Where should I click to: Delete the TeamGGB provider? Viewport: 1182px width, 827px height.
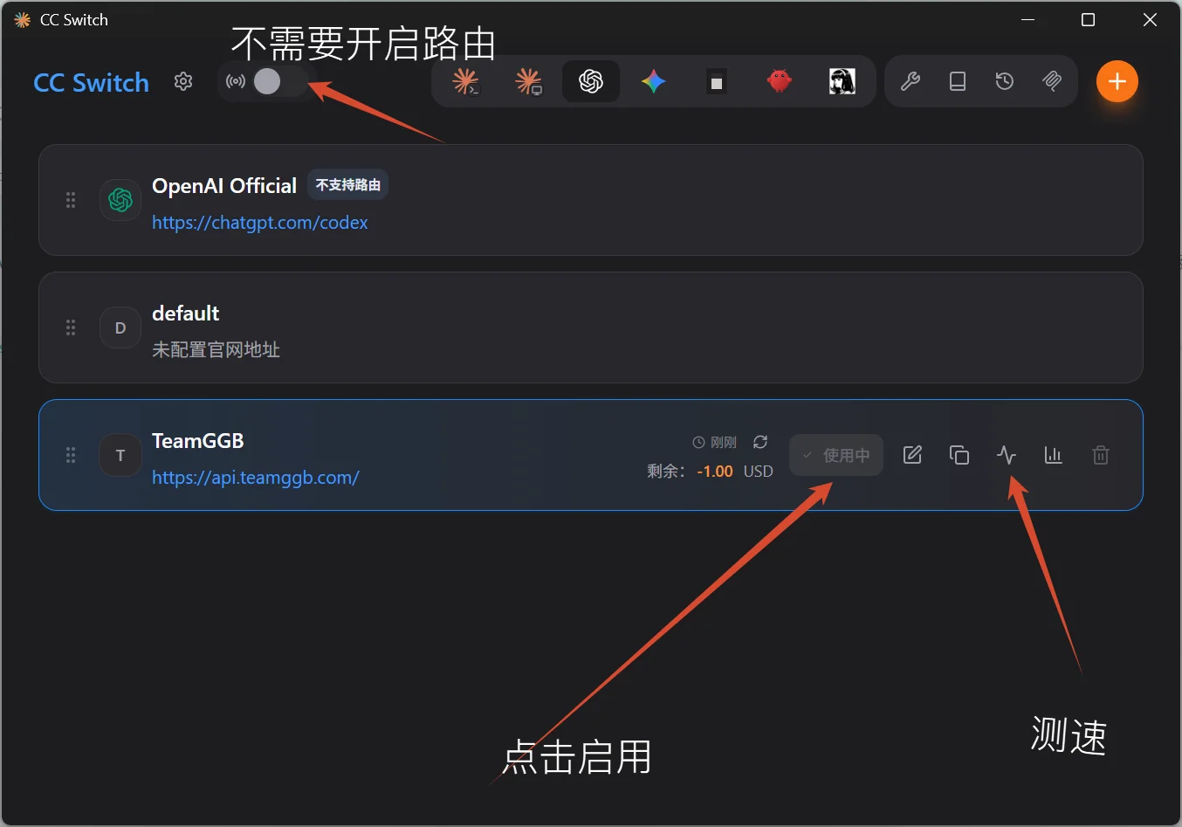pos(1101,455)
